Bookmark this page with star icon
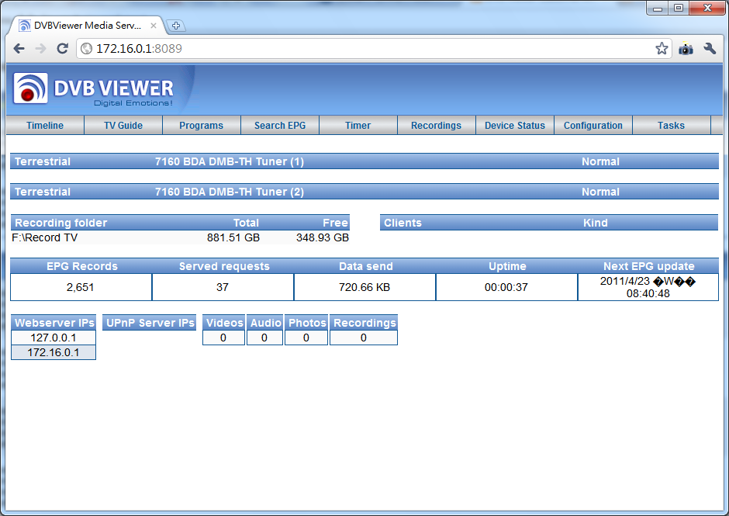This screenshot has height=516, width=729. (x=662, y=49)
